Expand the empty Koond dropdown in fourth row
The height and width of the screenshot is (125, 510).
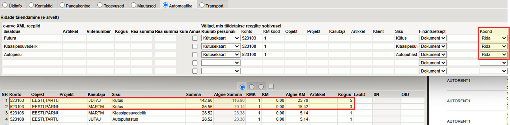493,63
